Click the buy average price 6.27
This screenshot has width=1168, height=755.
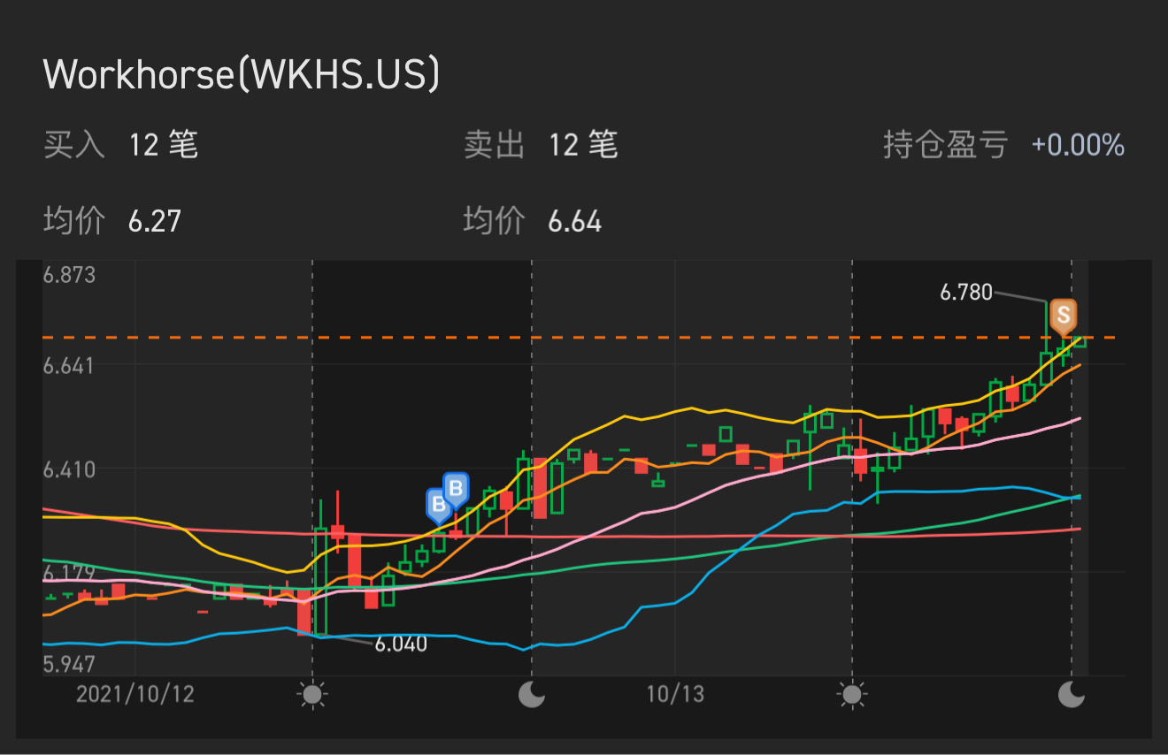coord(155,221)
